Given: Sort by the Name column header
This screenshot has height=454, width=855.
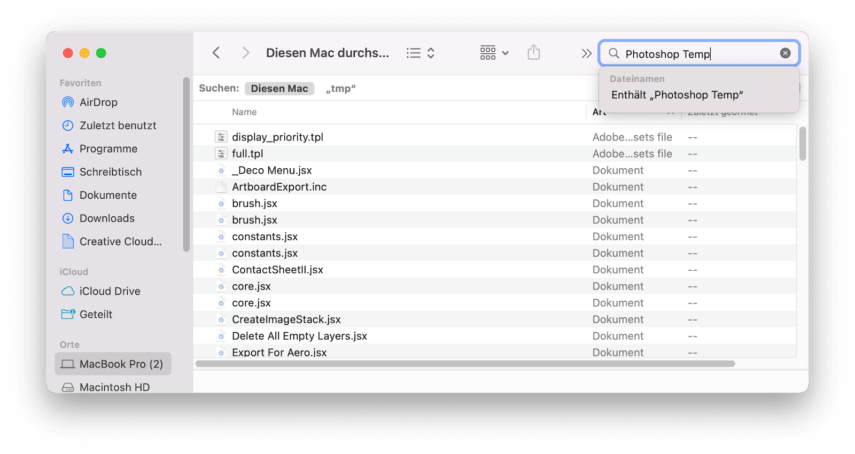Looking at the screenshot, I should tap(244, 112).
